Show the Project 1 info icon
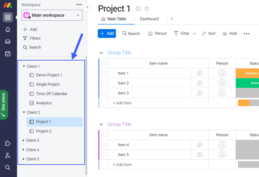Image resolution: width=259 pixels, height=177 pixels. [x=138, y=8]
